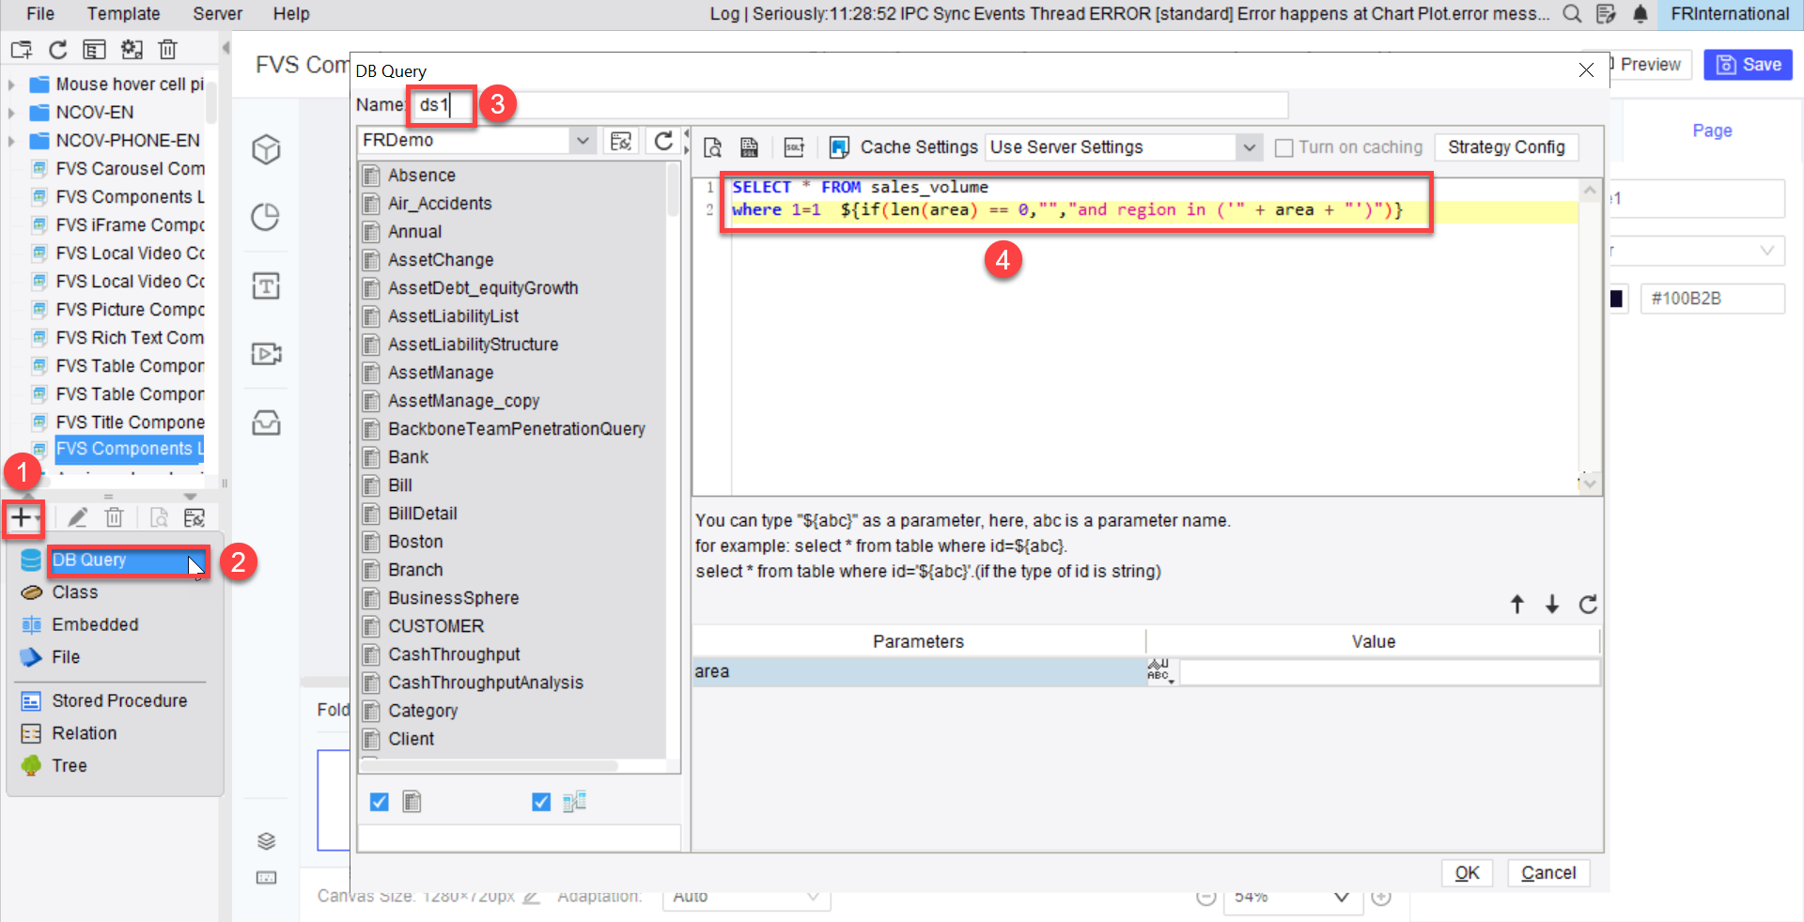Open the search tool in the title bar
The image size is (1804, 922).
coord(1572,14)
